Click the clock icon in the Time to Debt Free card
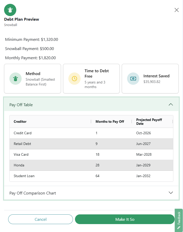The height and width of the screenshot is (232, 183). [74, 79]
